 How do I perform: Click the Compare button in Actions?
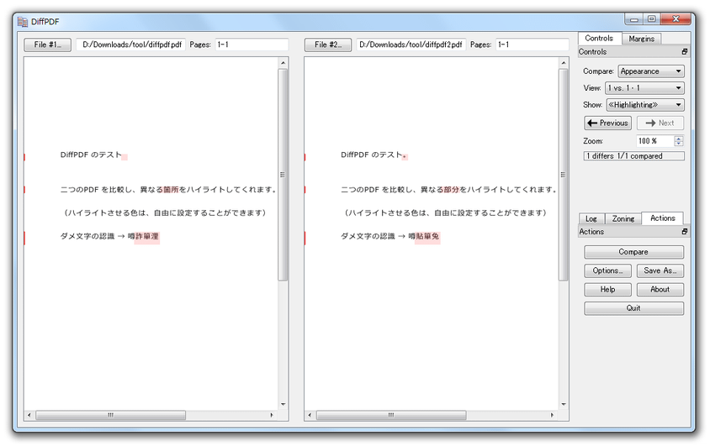tap(633, 252)
